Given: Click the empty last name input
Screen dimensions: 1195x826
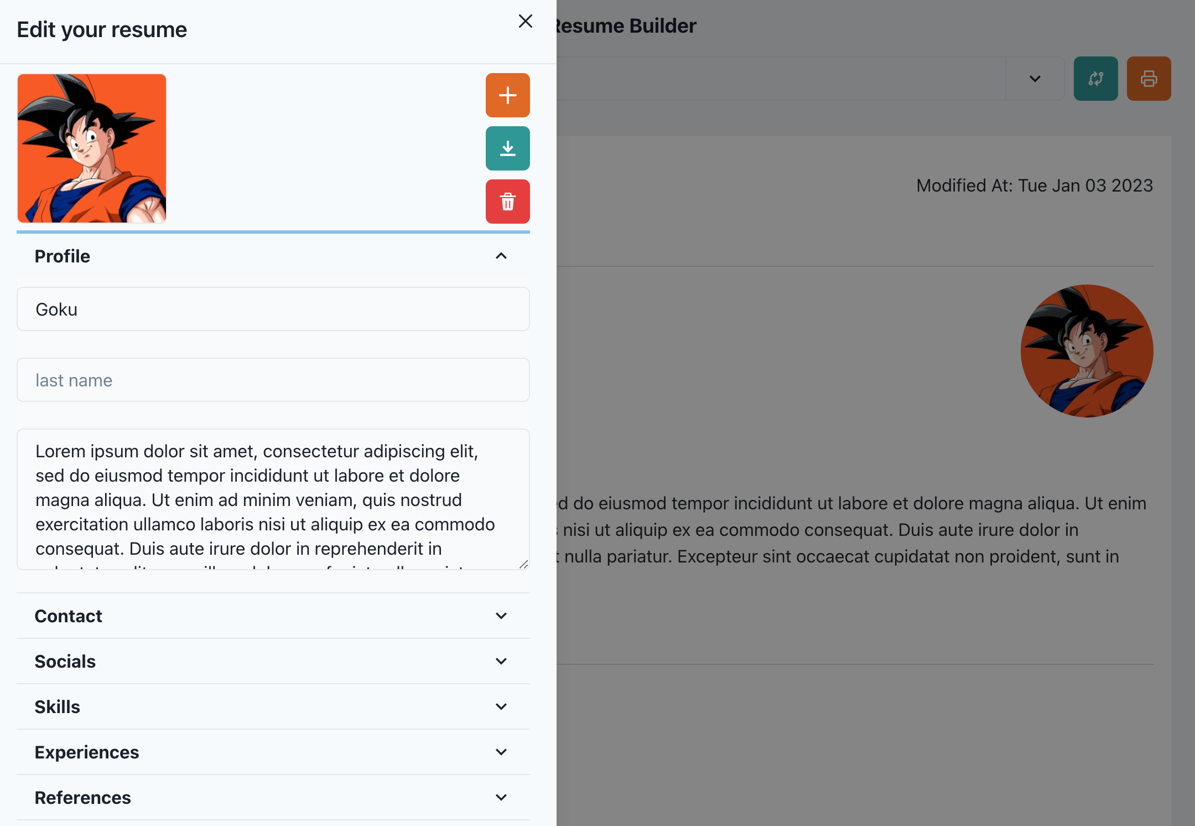Looking at the screenshot, I should (x=273, y=380).
